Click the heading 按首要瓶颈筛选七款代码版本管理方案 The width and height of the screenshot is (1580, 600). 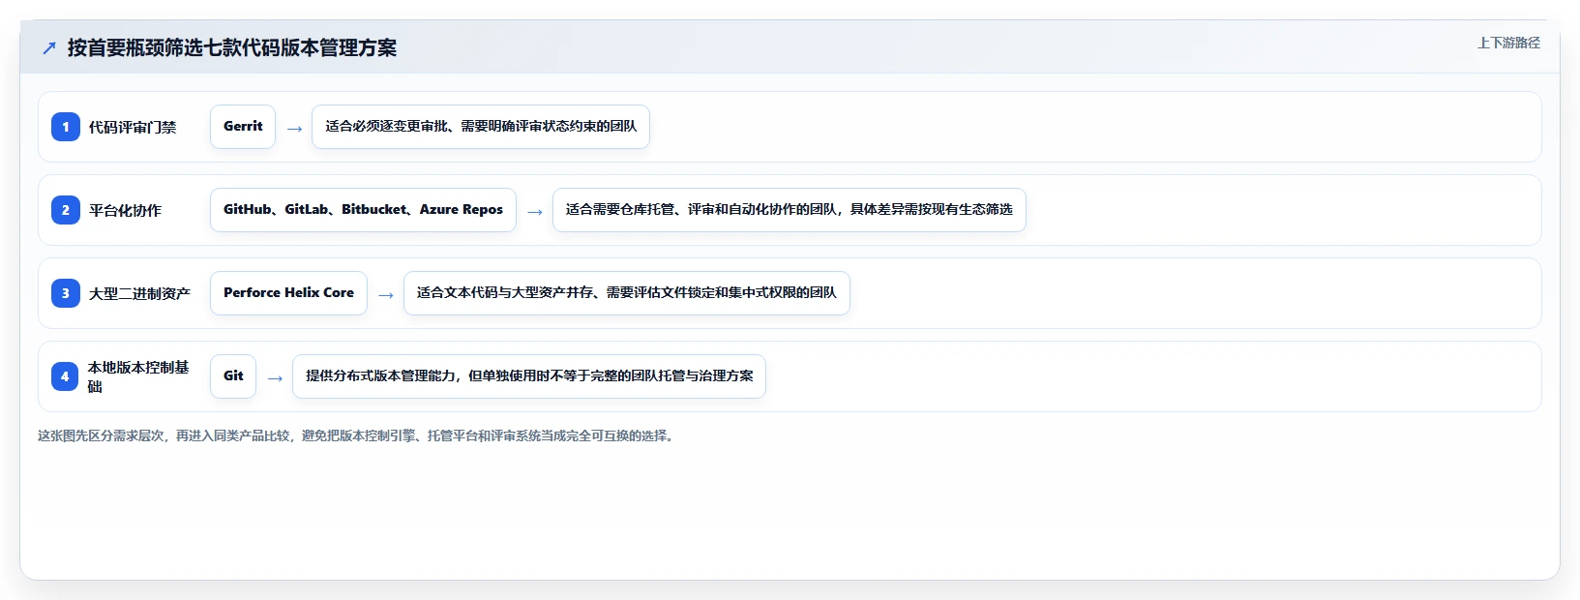click(x=232, y=47)
